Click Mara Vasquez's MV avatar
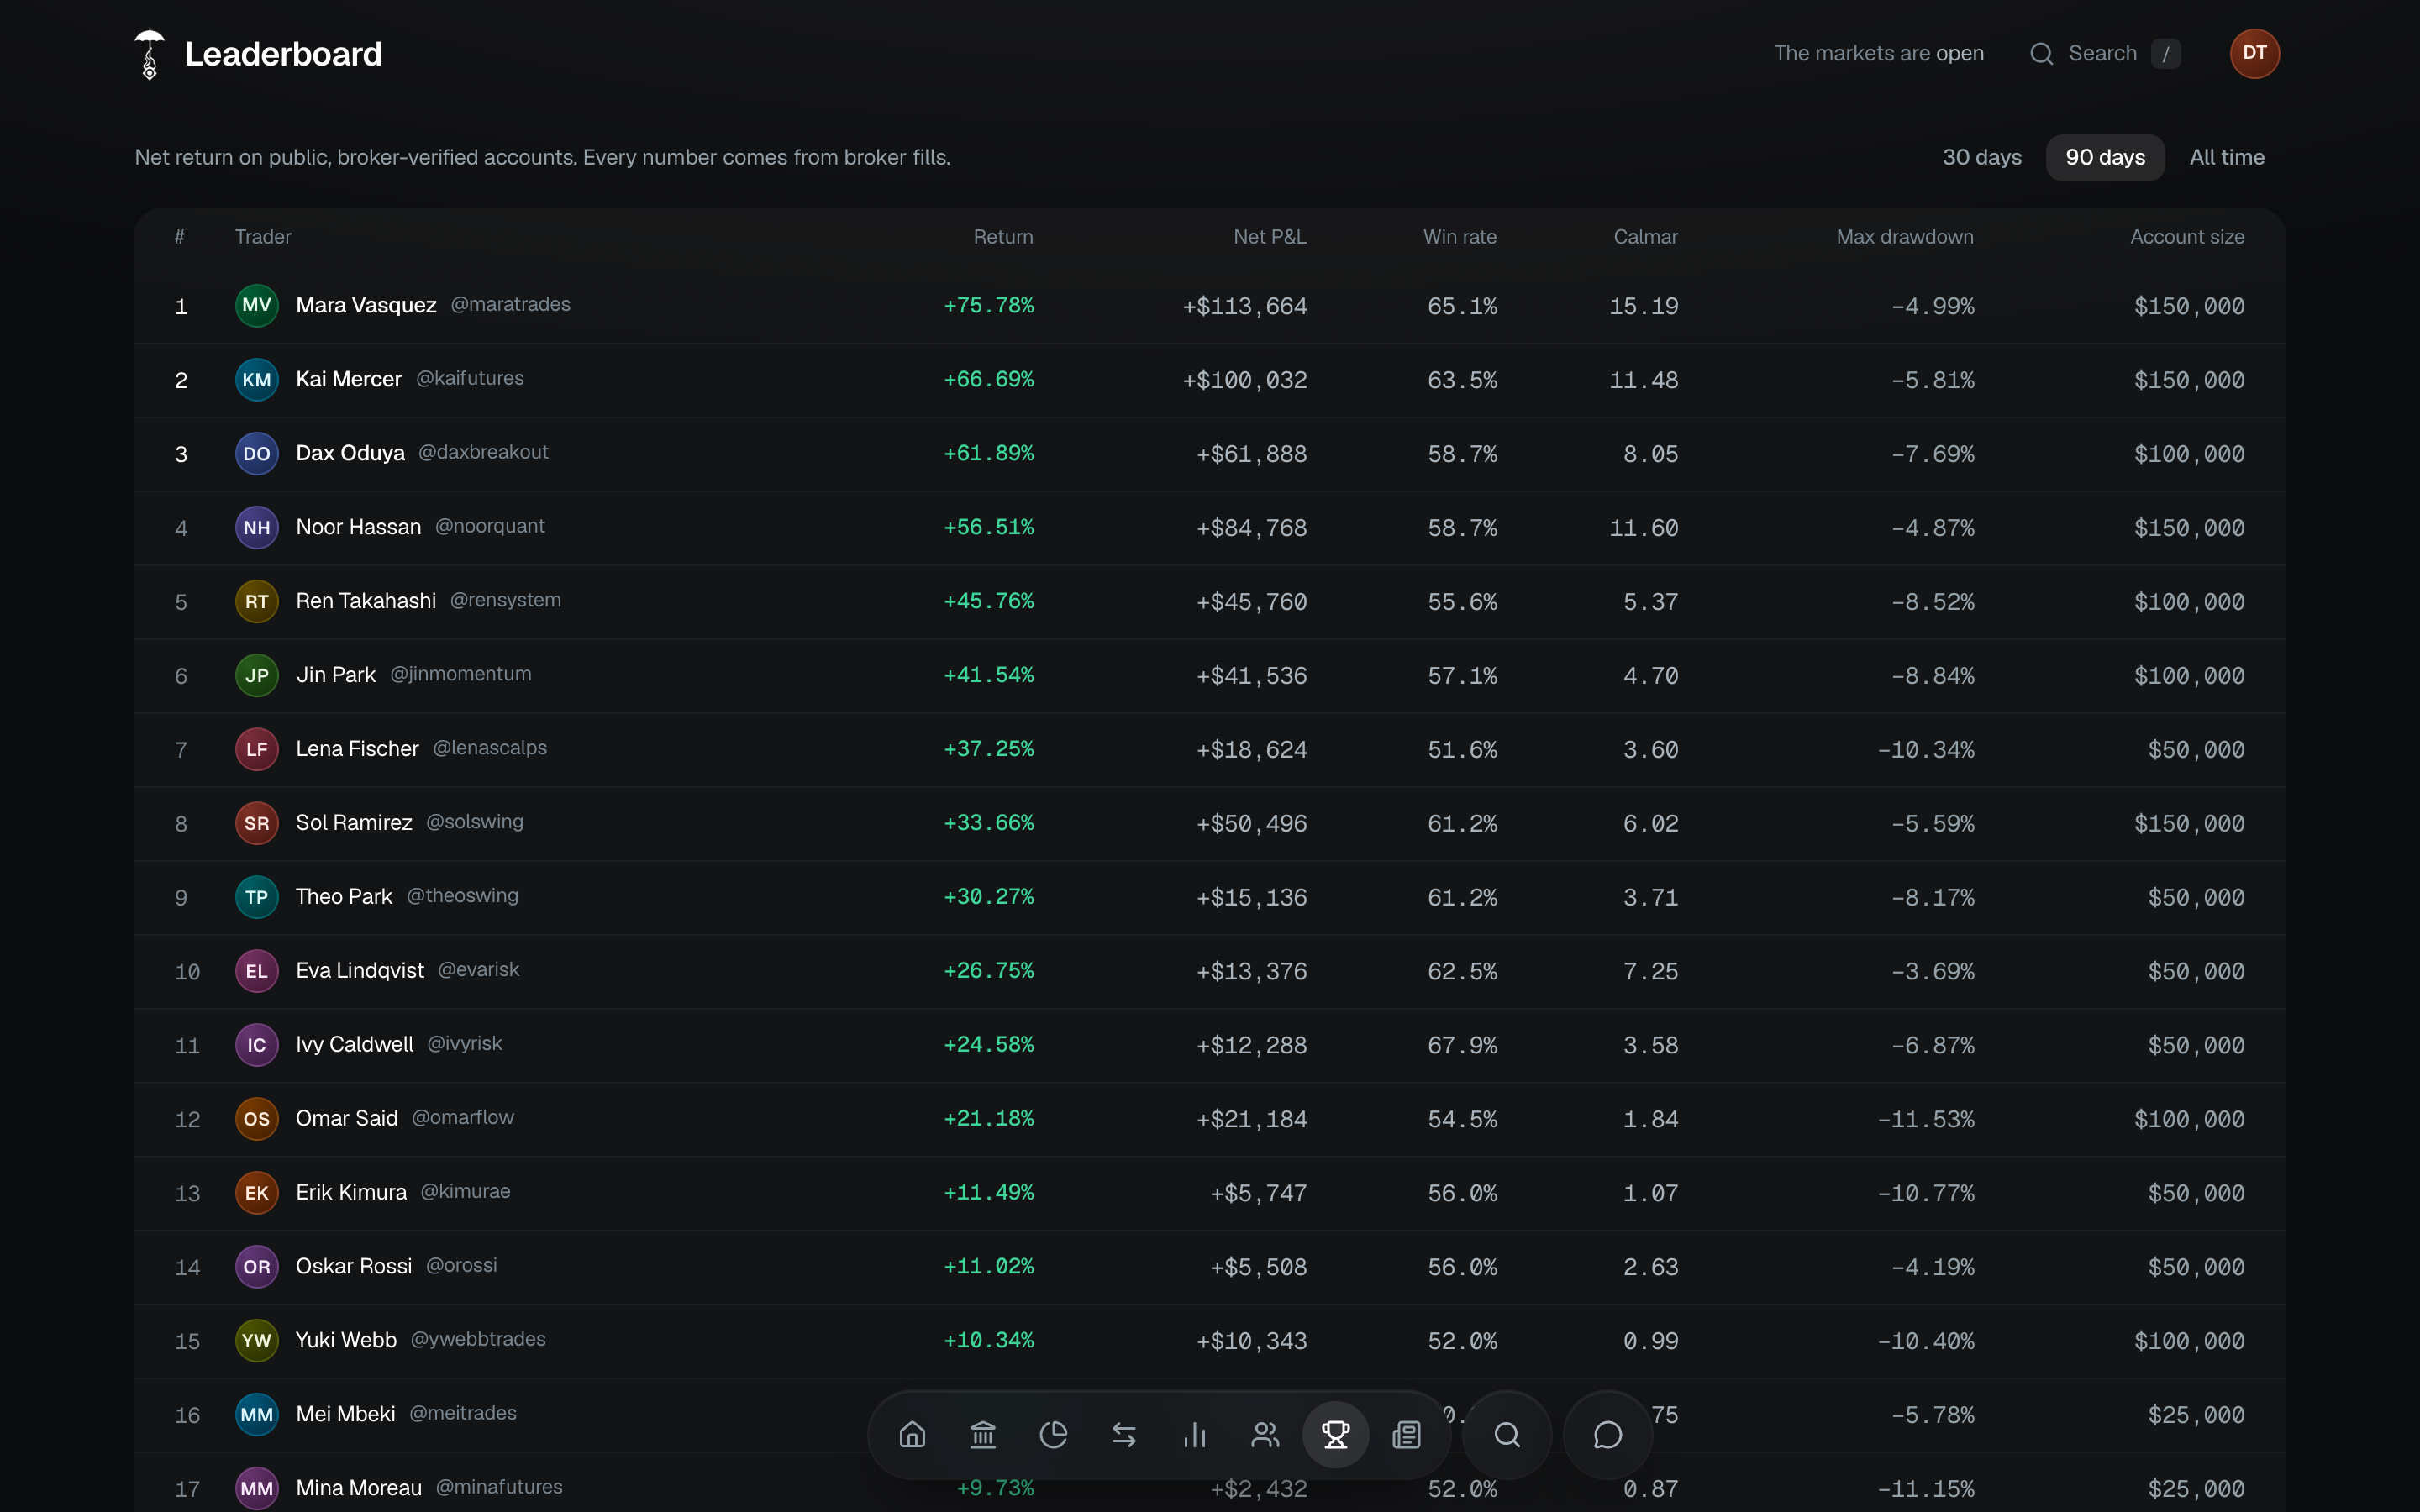This screenshot has width=2420, height=1512. click(256, 305)
